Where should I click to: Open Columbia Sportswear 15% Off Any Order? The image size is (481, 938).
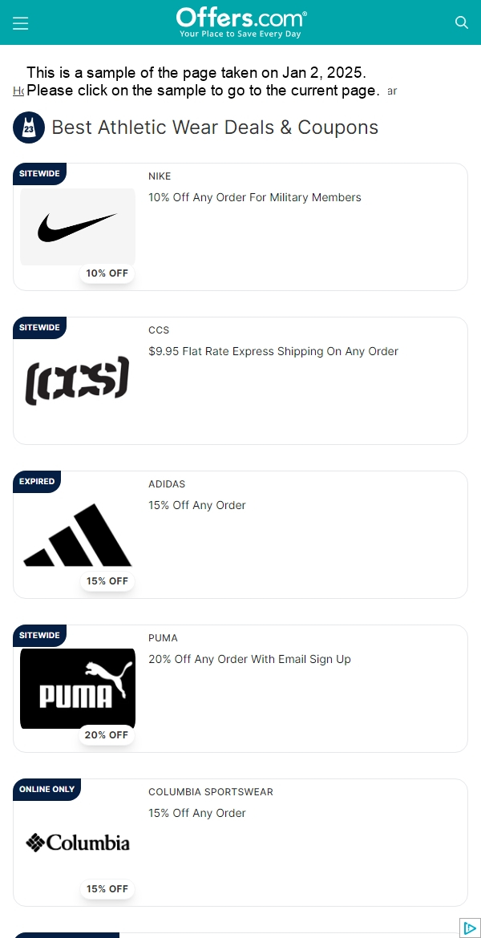pyautogui.click(x=197, y=813)
